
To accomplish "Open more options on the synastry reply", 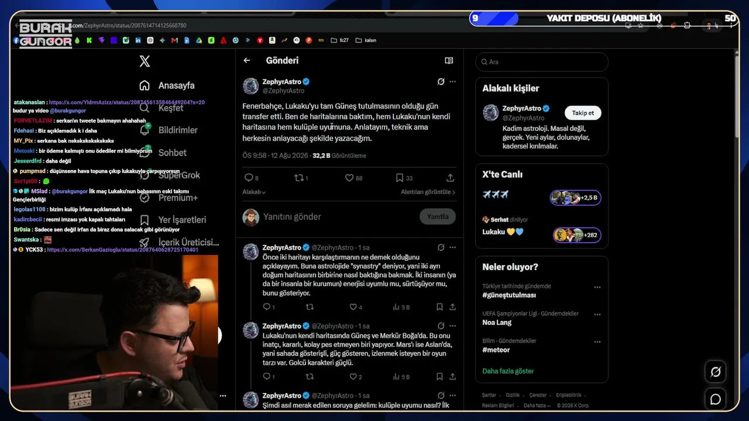I will (452, 247).
